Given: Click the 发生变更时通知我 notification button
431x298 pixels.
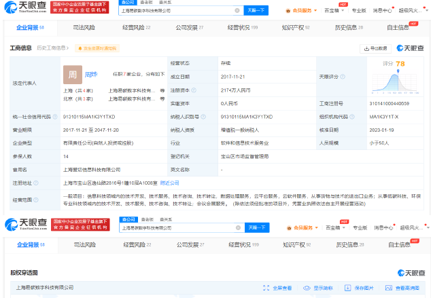Looking at the screenshot, I should point(97,48).
